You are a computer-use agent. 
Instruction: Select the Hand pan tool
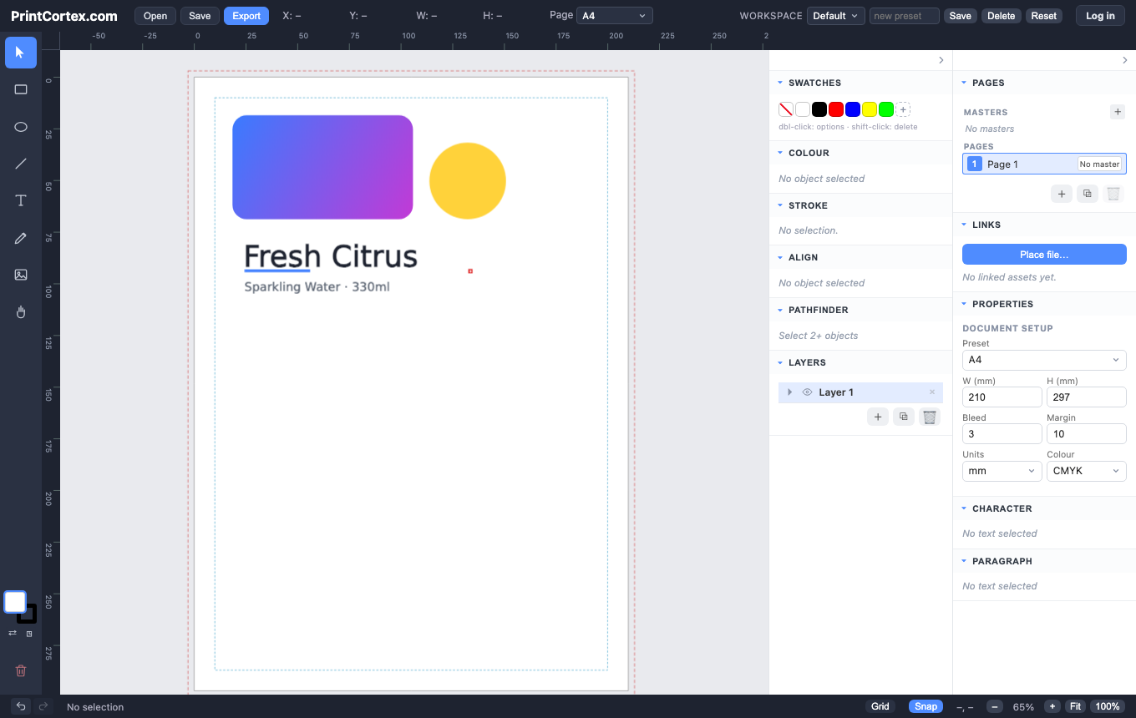coord(21,311)
